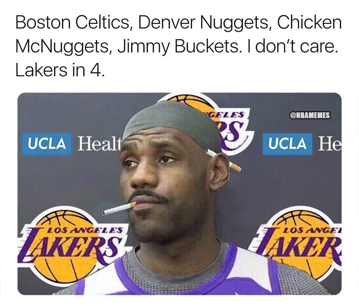
Task: Click the @NBAMEMES watermark
Action: [310, 115]
